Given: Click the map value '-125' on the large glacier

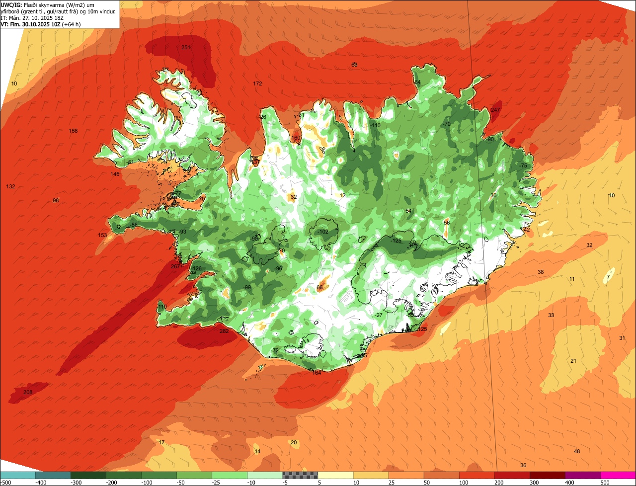Looking at the screenshot, I should pyautogui.click(x=396, y=241).
